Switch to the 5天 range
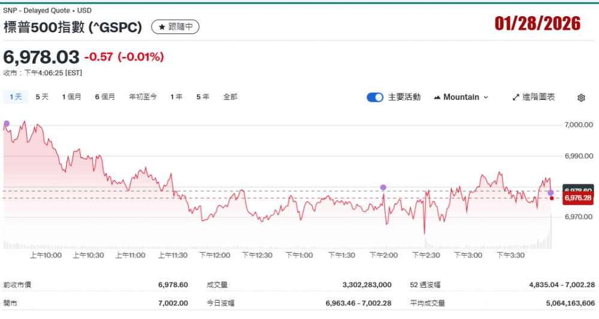The width and height of the screenshot is (599, 319). click(42, 96)
